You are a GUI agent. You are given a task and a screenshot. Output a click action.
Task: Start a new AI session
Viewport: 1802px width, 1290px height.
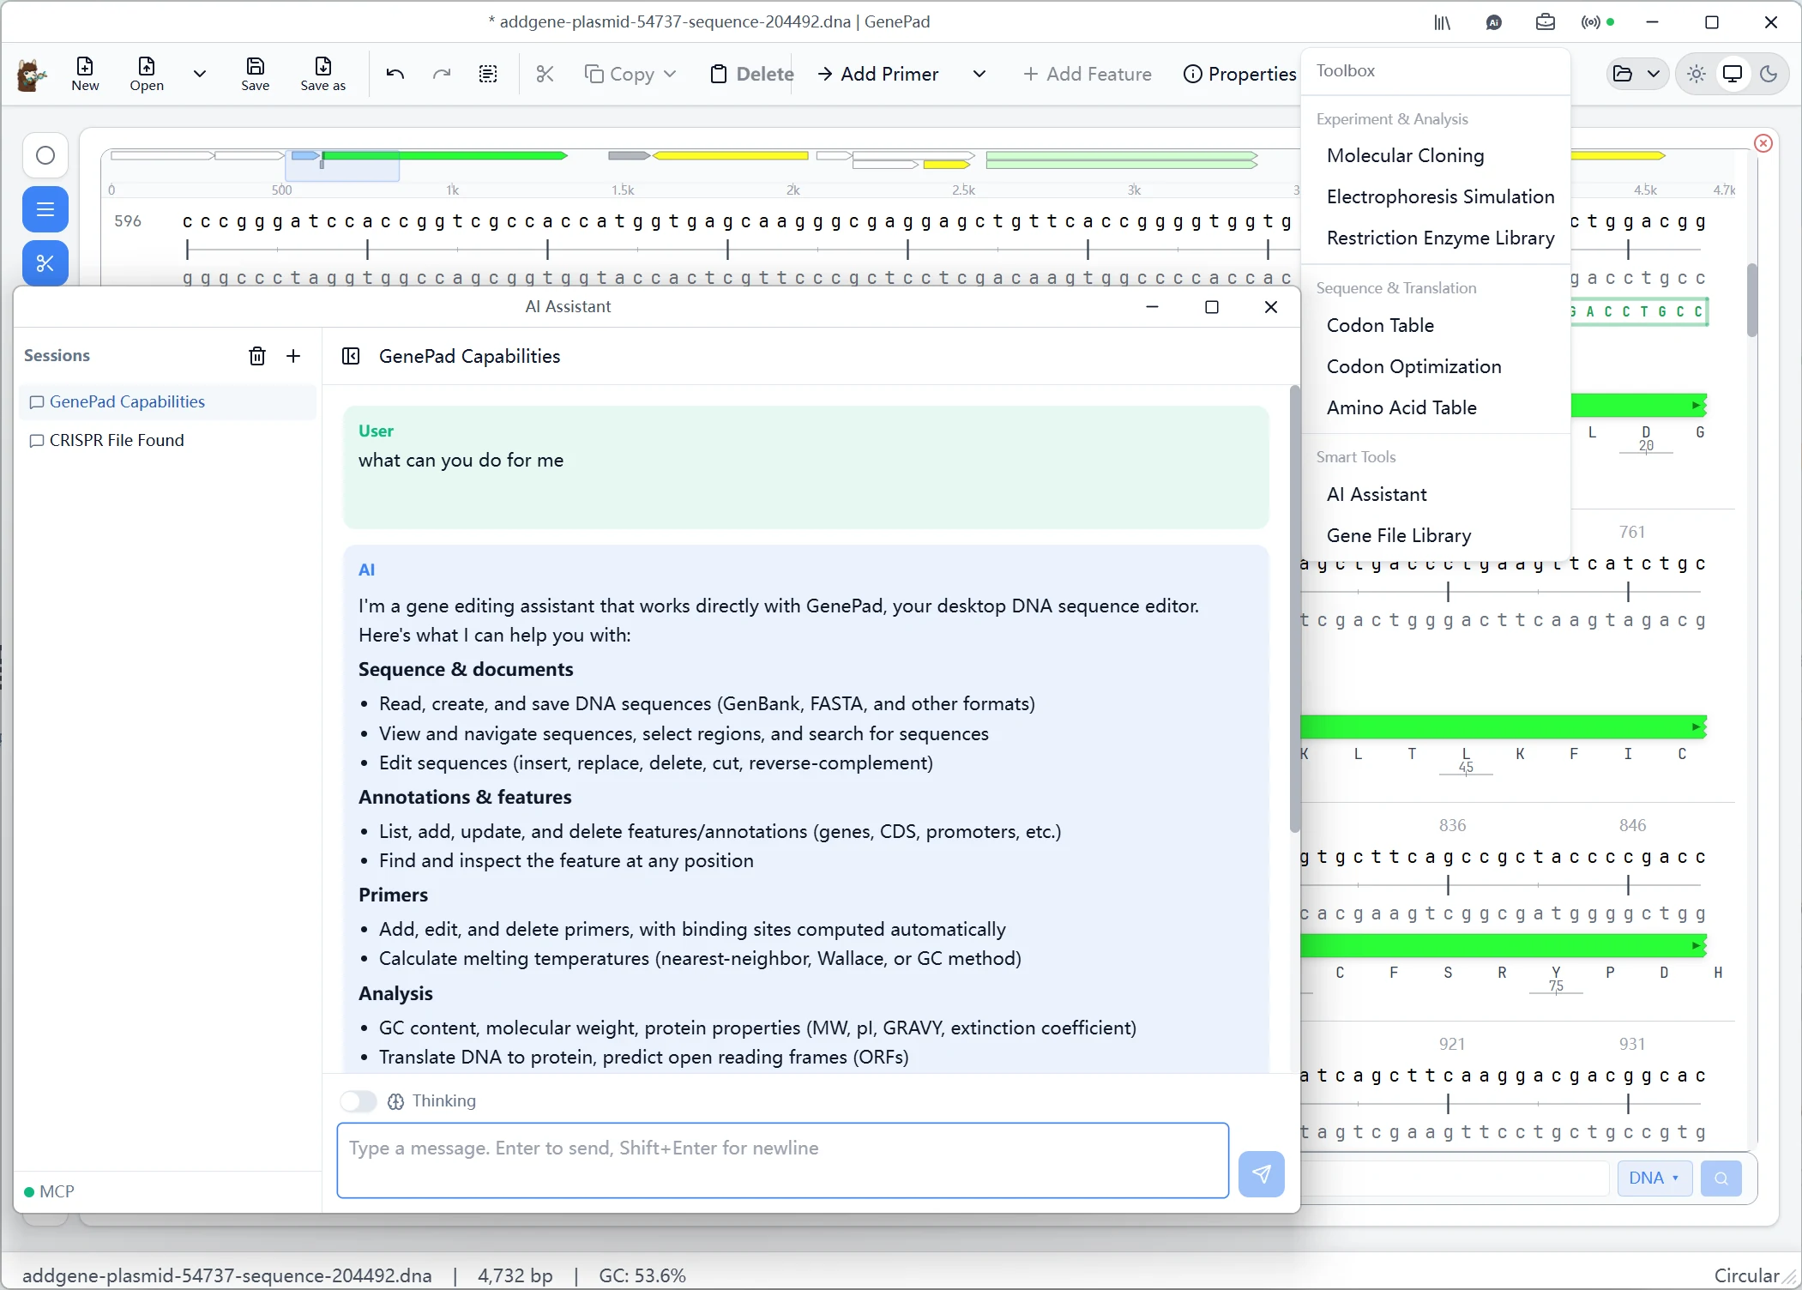coord(293,356)
